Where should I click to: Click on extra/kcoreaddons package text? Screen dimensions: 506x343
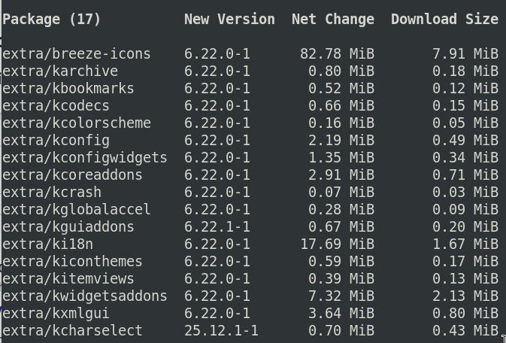[x=72, y=175]
